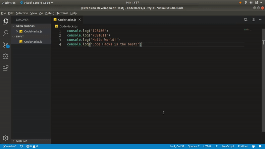Click the '123456' string on line 1
The image size is (265, 149).
[x=98, y=31]
